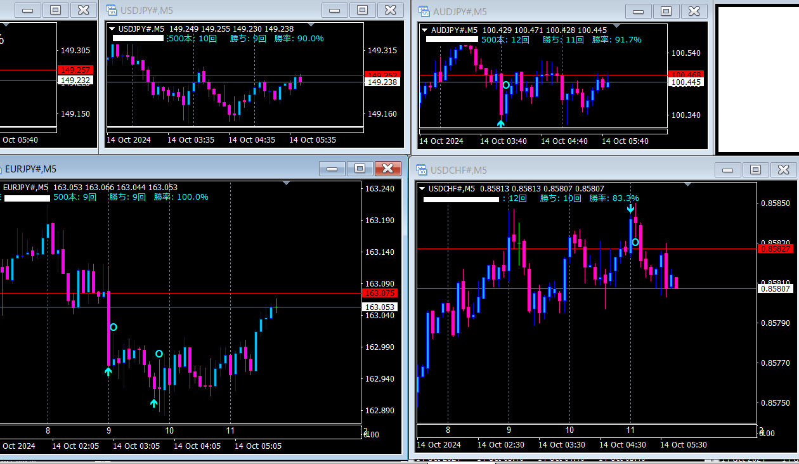Click the 100.540 label on AUDJPY price scale
This screenshot has width=799, height=464.
pos(686,53)
